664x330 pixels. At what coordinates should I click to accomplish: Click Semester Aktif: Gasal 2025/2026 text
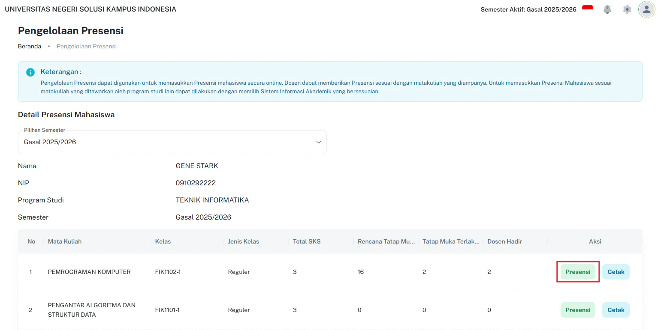pyautogui.click(x=528, y=9)
